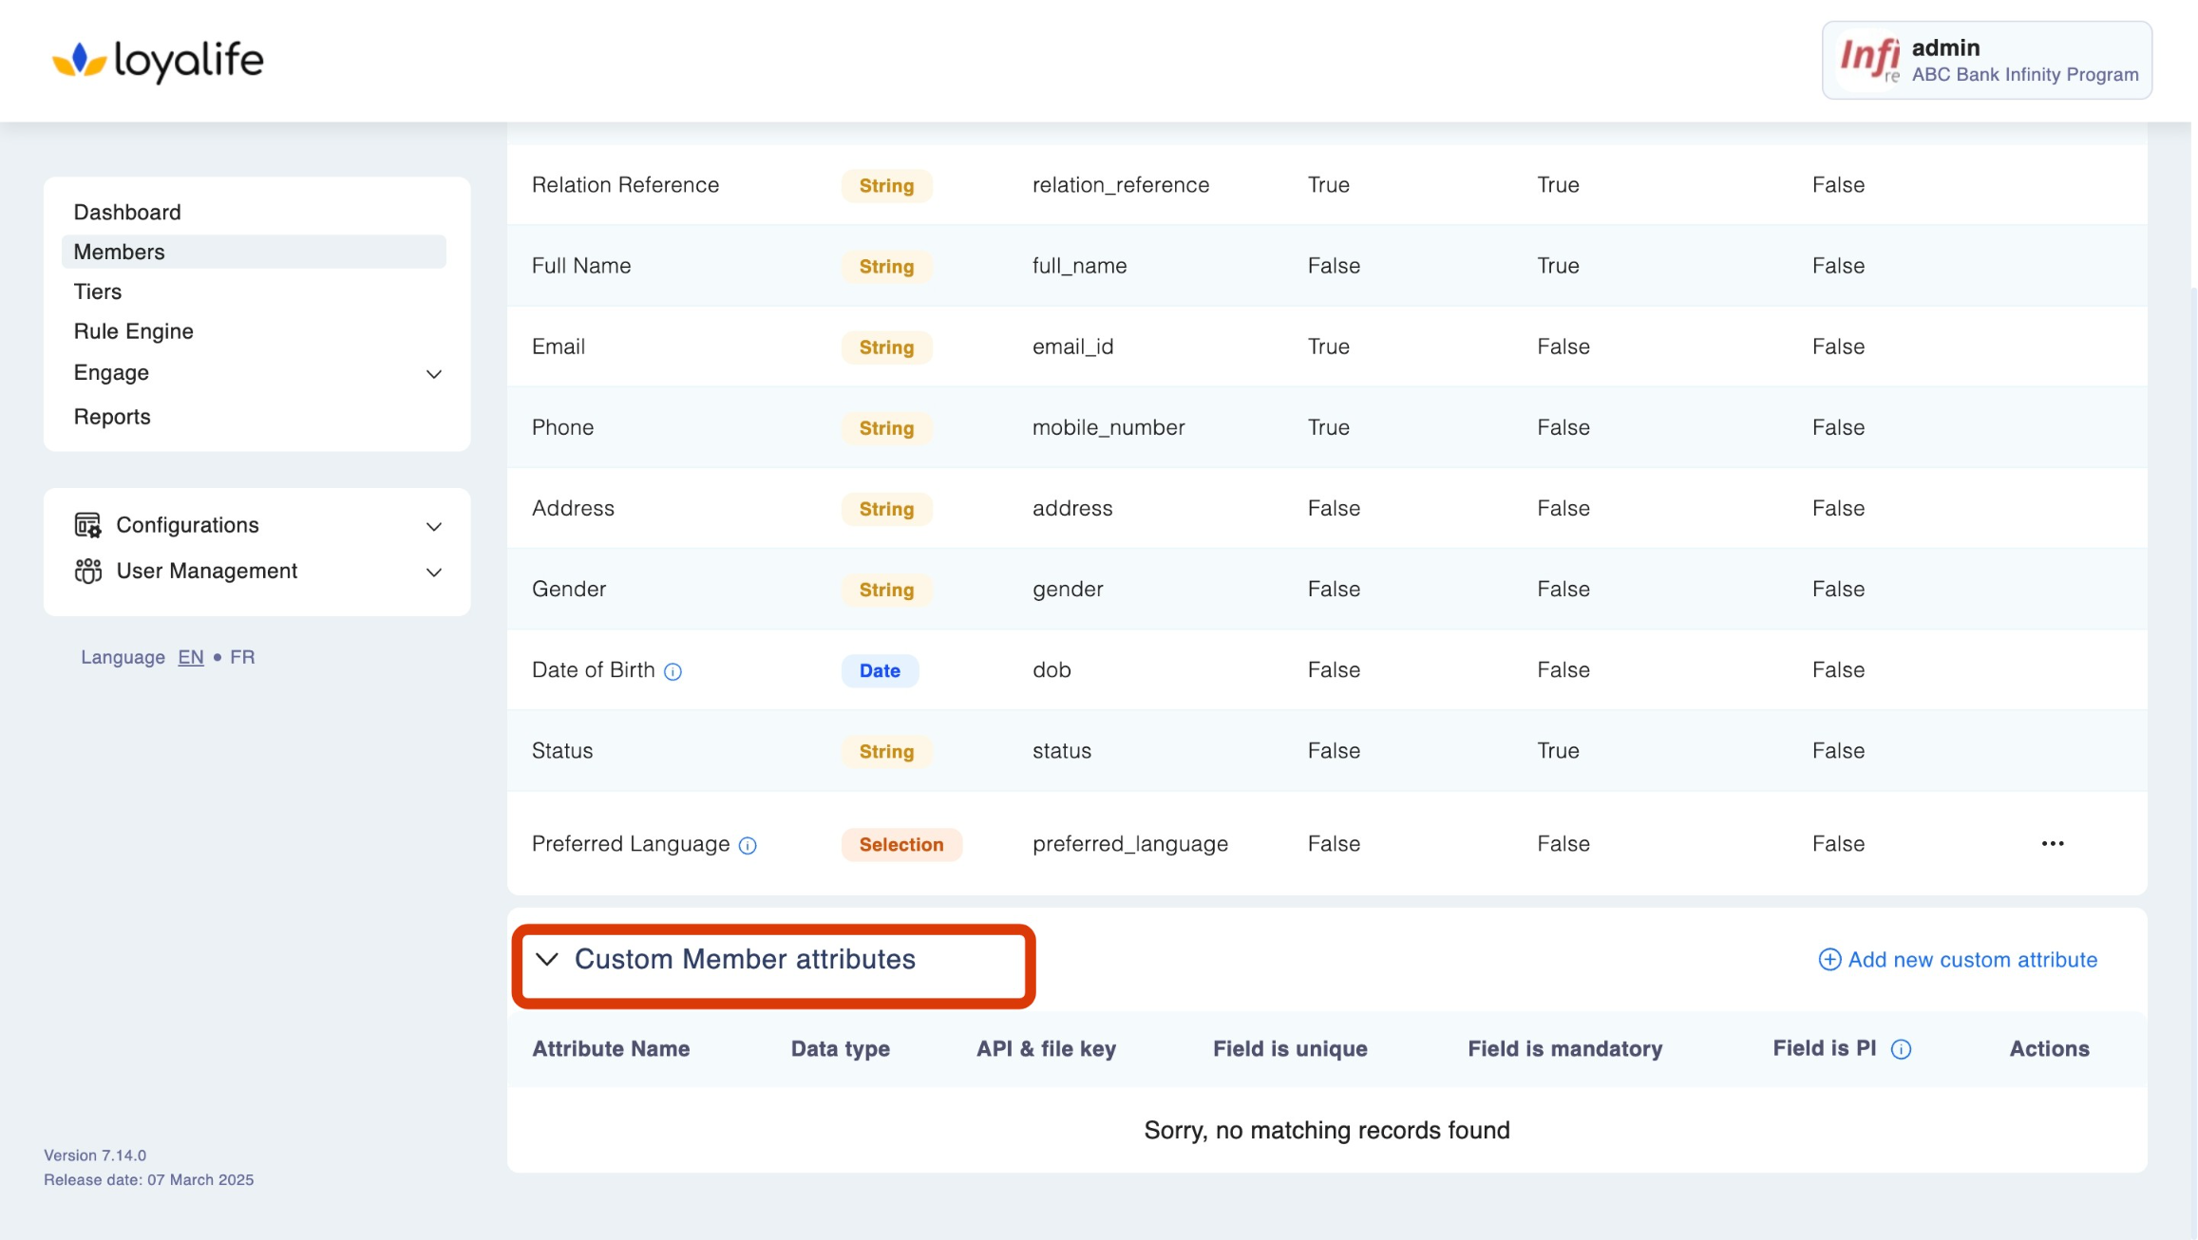This screenshot has width=2198, height=1240.
Task: Open the Rule Engine section
Action: pos(134,331)
